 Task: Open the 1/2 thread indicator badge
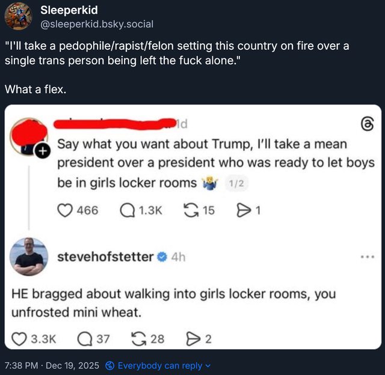[x=236, y=183]
